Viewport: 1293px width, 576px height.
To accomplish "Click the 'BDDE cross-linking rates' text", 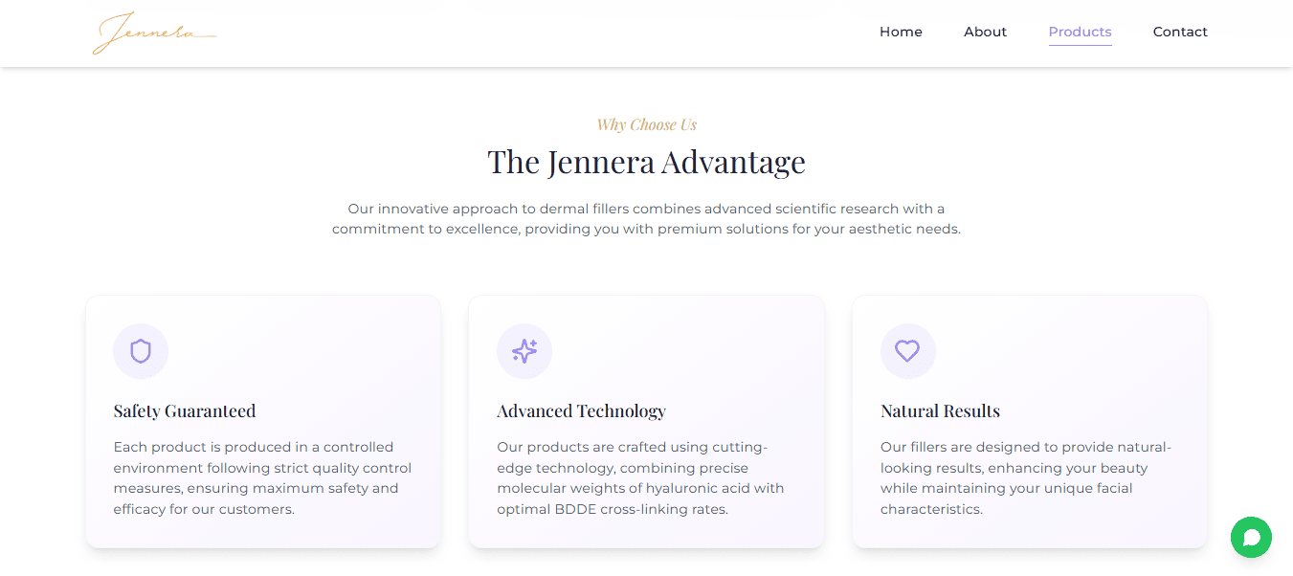I will (x=641, y=509).
